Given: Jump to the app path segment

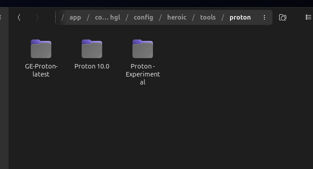Looking at the screenshot, I should tap(75, 17).
